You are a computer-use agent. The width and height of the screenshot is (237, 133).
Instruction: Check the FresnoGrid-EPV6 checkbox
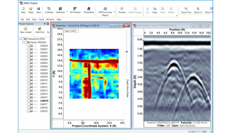(x=23, y=39)
